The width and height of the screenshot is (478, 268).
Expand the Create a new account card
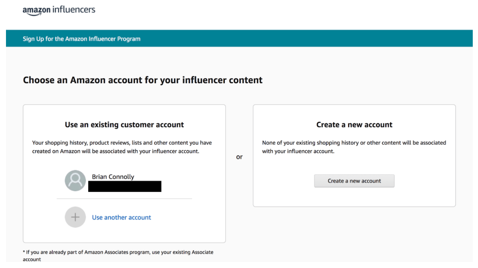[354, 155]
